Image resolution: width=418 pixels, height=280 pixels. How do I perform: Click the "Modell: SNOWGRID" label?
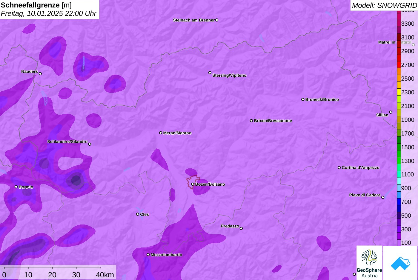(385, 5)
